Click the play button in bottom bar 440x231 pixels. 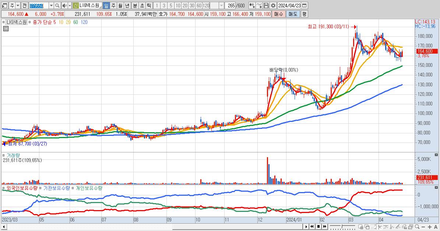pyautogui.click(x=306, y=227)
